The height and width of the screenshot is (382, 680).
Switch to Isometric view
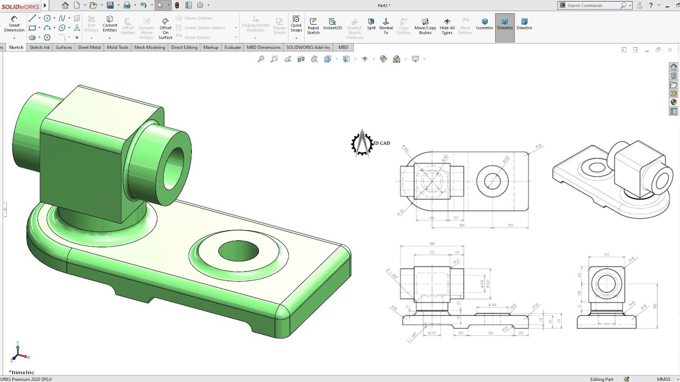point(484,24)
